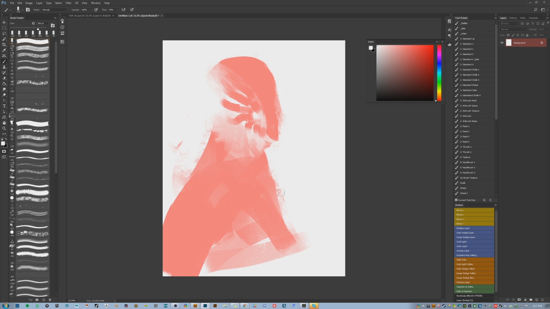The width and height of the screenshot is (550, 309).
Task: Open the Filter menu
Action: tap(68, 3)
